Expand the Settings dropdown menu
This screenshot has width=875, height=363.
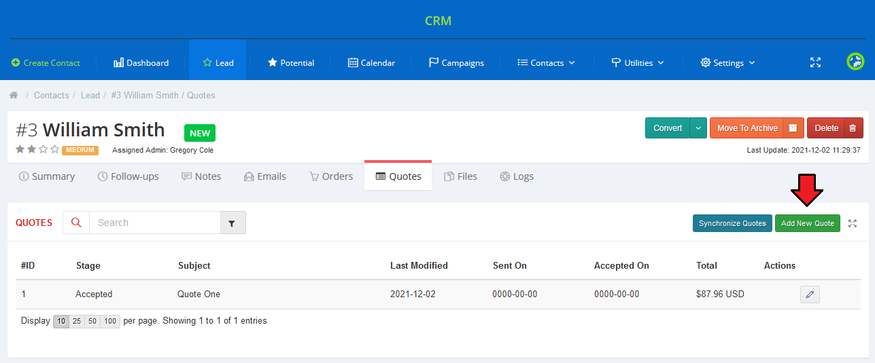(x=727, y=63)
